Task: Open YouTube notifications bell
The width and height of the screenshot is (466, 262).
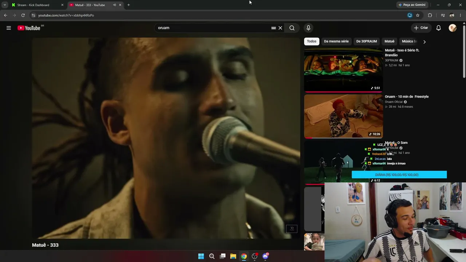Action: click(439, 28)
